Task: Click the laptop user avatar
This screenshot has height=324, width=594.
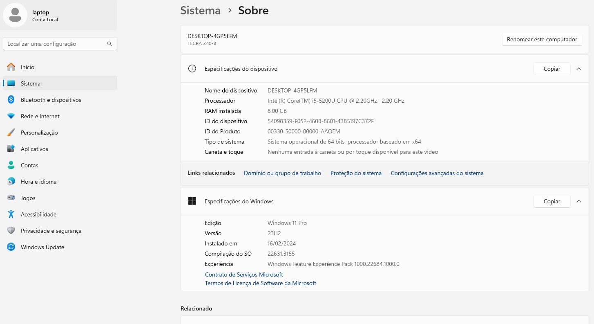Action: click(x=15, y=15)
